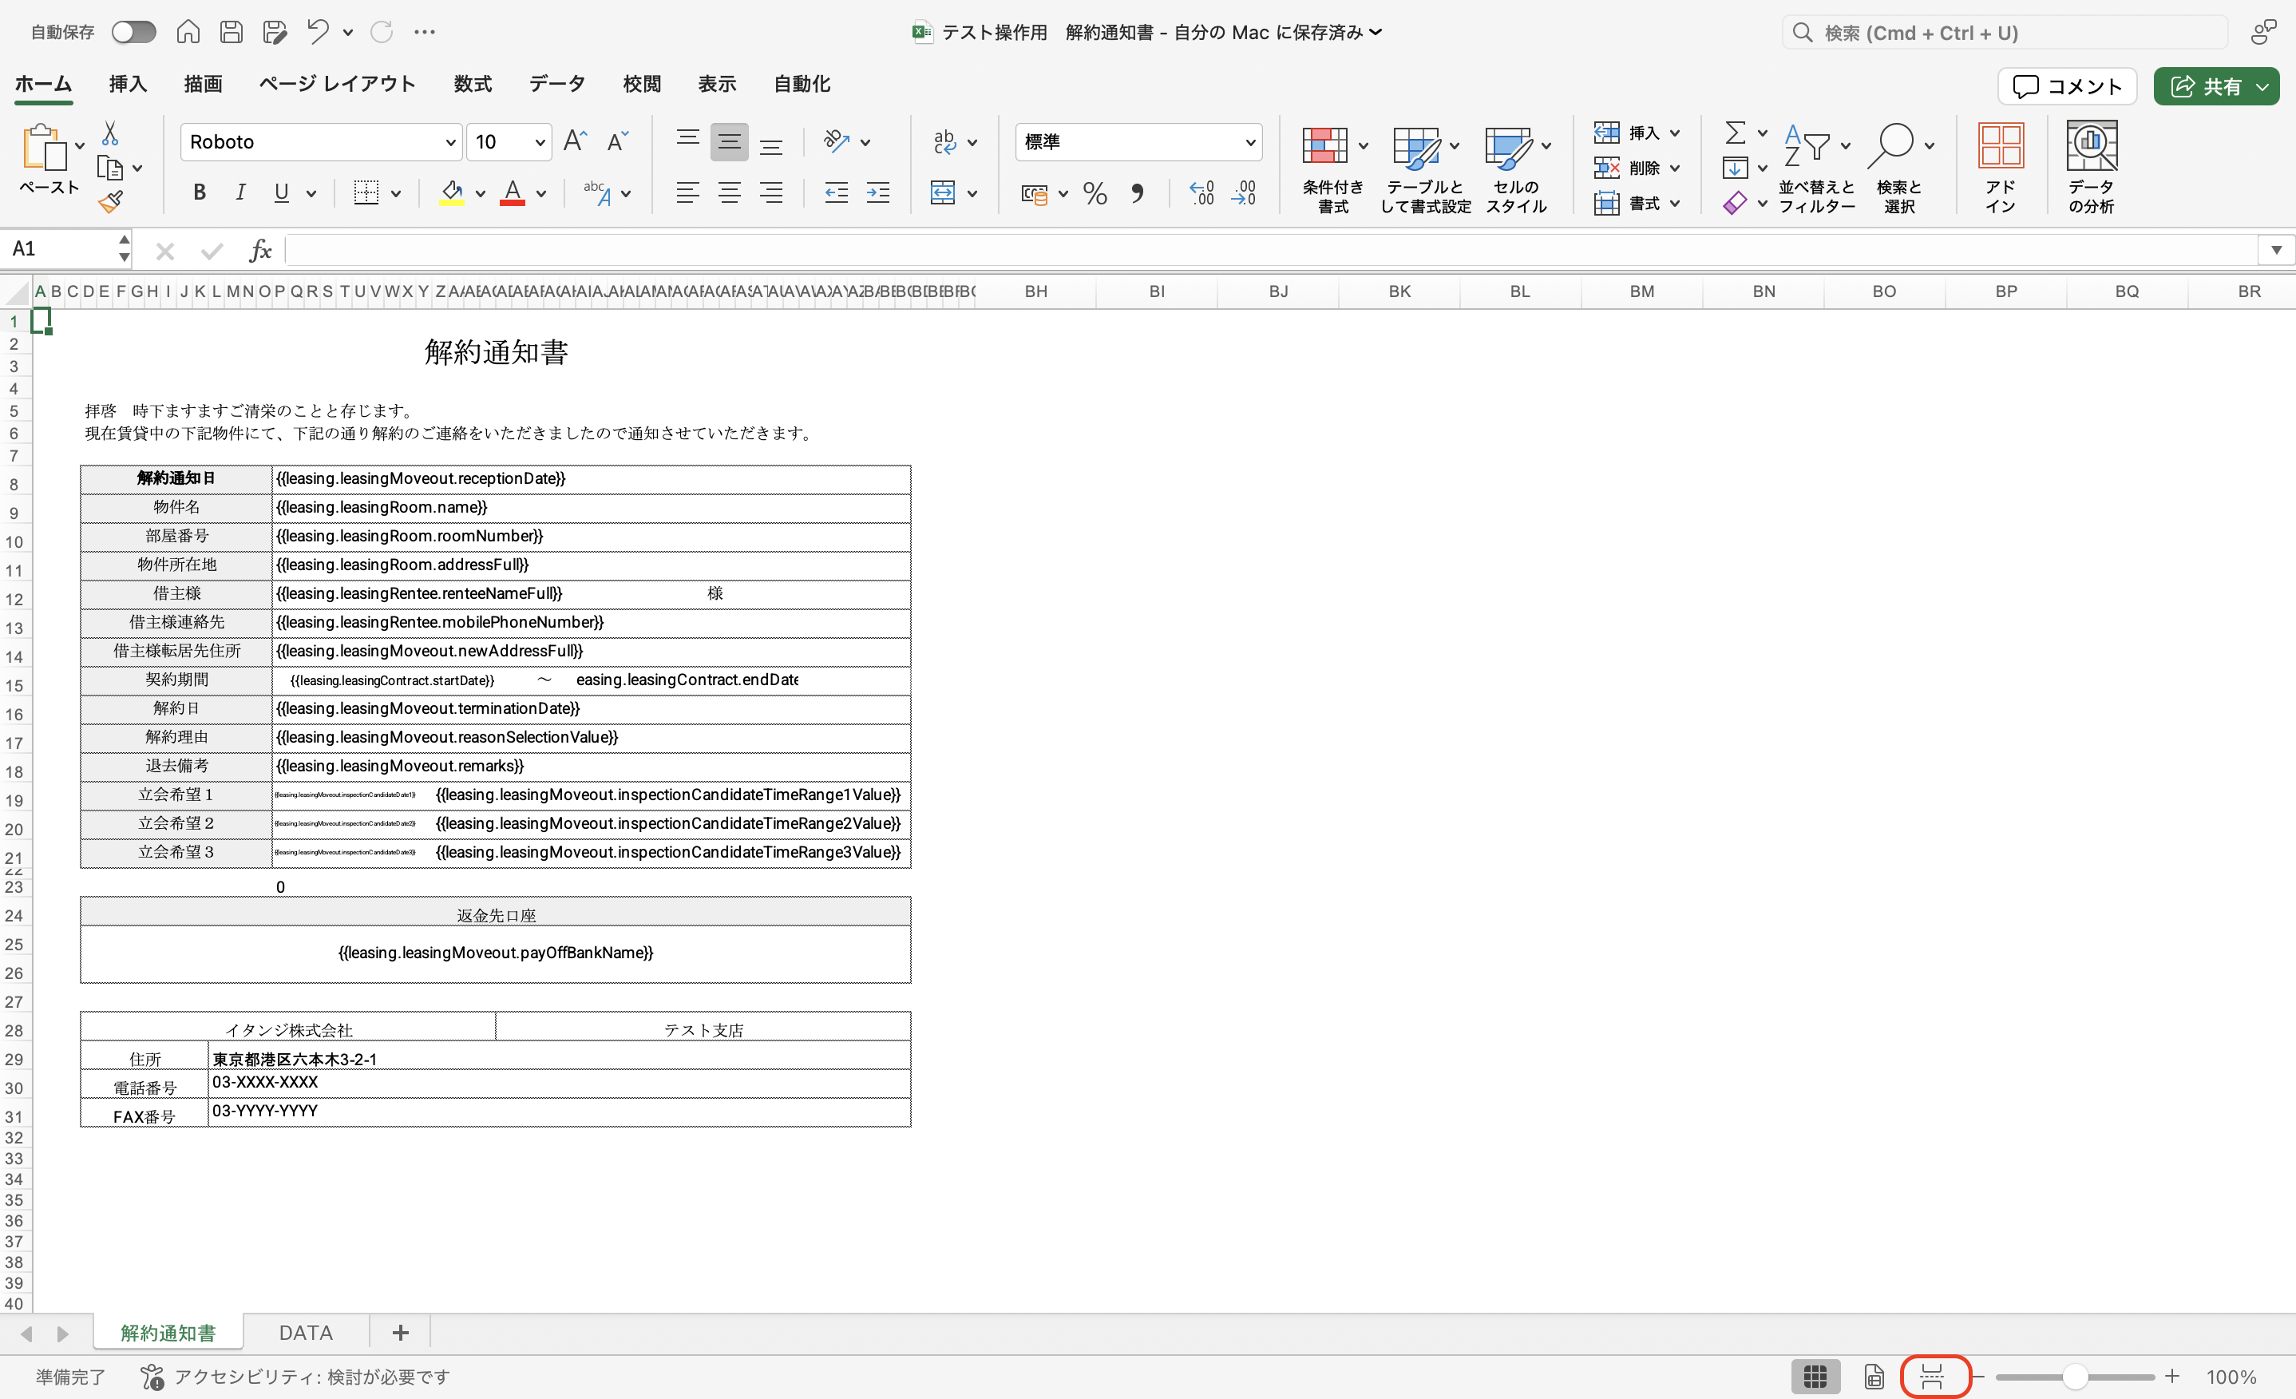
Task: Decrease font size with small A icon
Action: [617, 141]
